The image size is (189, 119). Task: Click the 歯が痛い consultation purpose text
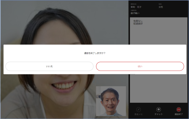coord(135,13)
